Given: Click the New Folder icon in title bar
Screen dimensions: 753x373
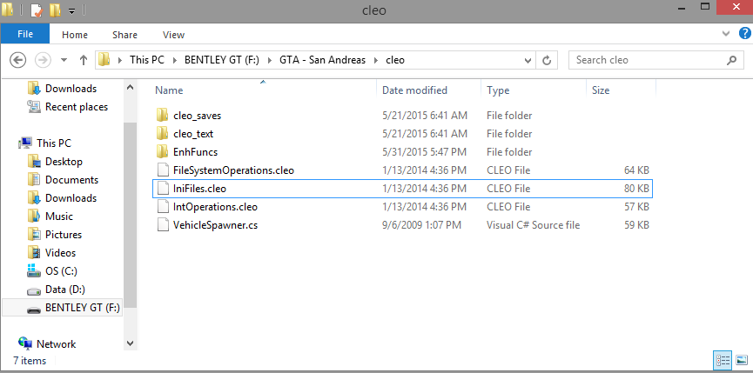Looking at the screenshot, I should [x=56, y=11].
